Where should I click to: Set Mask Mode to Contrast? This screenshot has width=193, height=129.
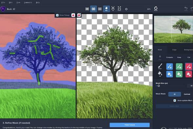tap(187, 94)
